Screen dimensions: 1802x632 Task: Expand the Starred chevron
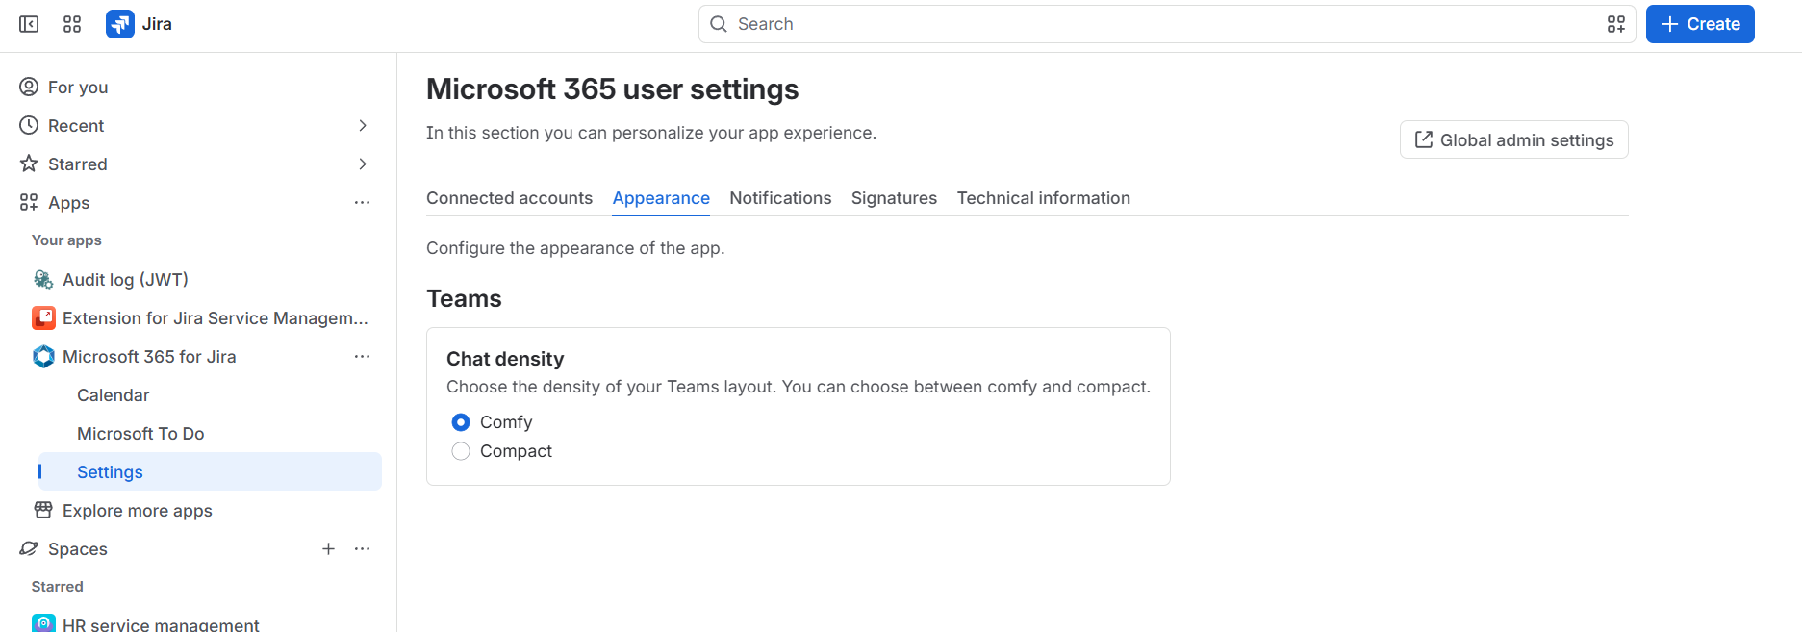[x=363, y=164]
